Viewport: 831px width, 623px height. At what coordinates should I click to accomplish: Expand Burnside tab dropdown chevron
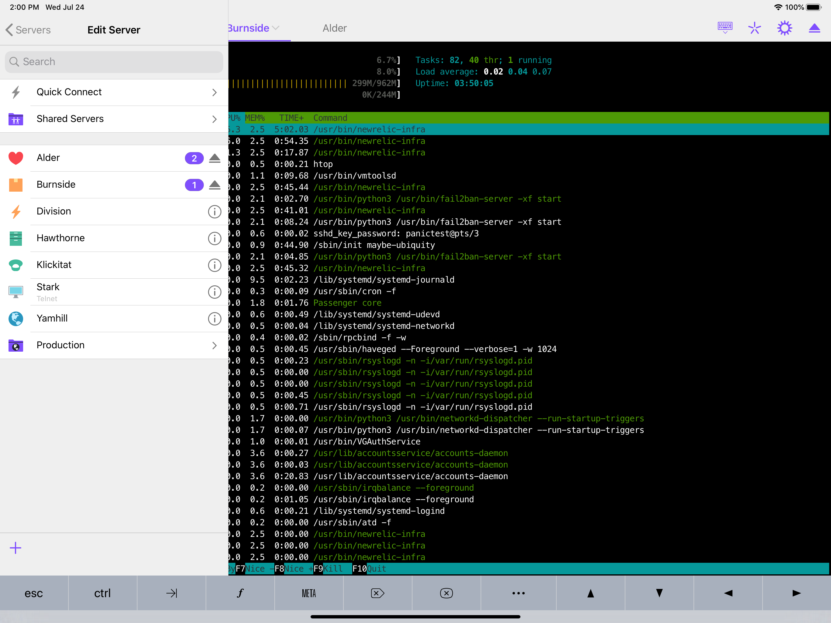[x=276, y=28]
